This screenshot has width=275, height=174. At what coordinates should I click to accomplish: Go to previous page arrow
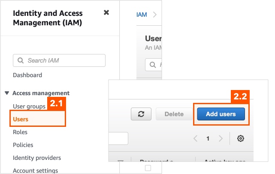coord(196,138)
